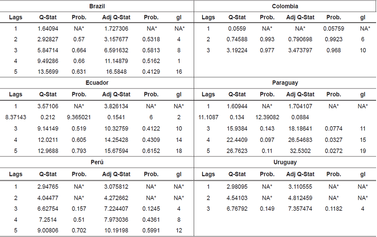Click the Ecuador Q-Stat cell 12.9688
The width and height of the screenshot is (377, 237).
[x=49, y=150]
